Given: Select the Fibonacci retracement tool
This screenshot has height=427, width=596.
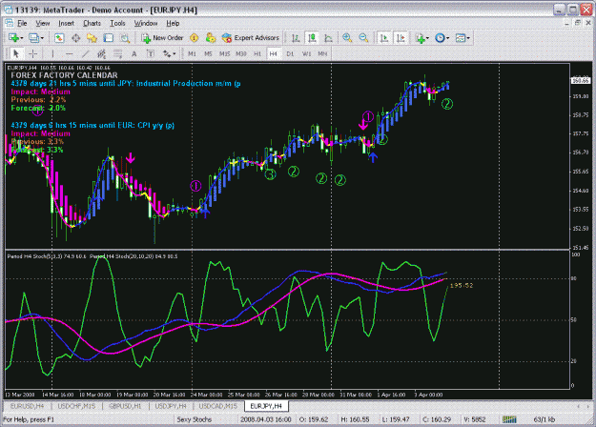Looking at the screenshot, I should pyautogui.click(x=117, y=54).
